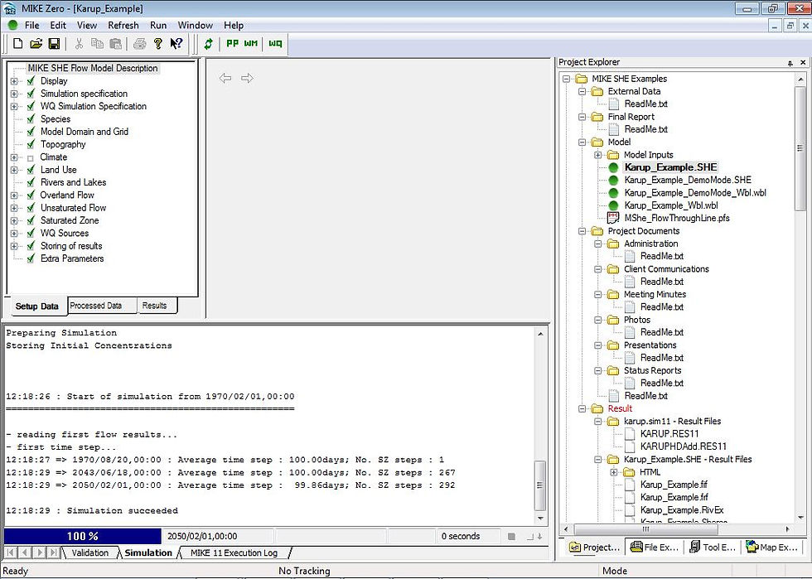Close the Project Explorer panel
This screenshot has height=579, width=812.
click(x=803, y=63)
